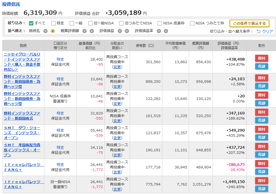Image resolution: width=276 pixels, height=194 pixels.
Task: Click the highlighted up arrow for 銘柄名
Action: [x=53, y=31]
